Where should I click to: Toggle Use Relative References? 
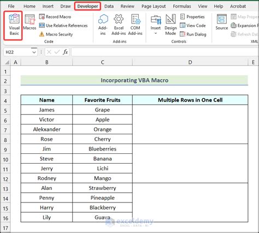tap(63, 26)
